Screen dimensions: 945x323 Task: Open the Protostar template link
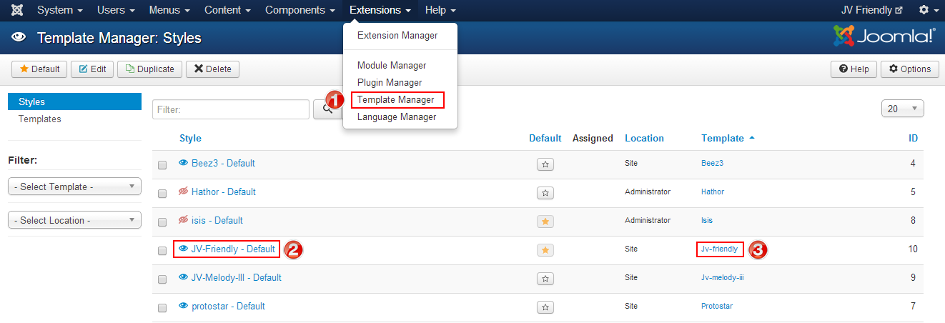coord(717,306)
